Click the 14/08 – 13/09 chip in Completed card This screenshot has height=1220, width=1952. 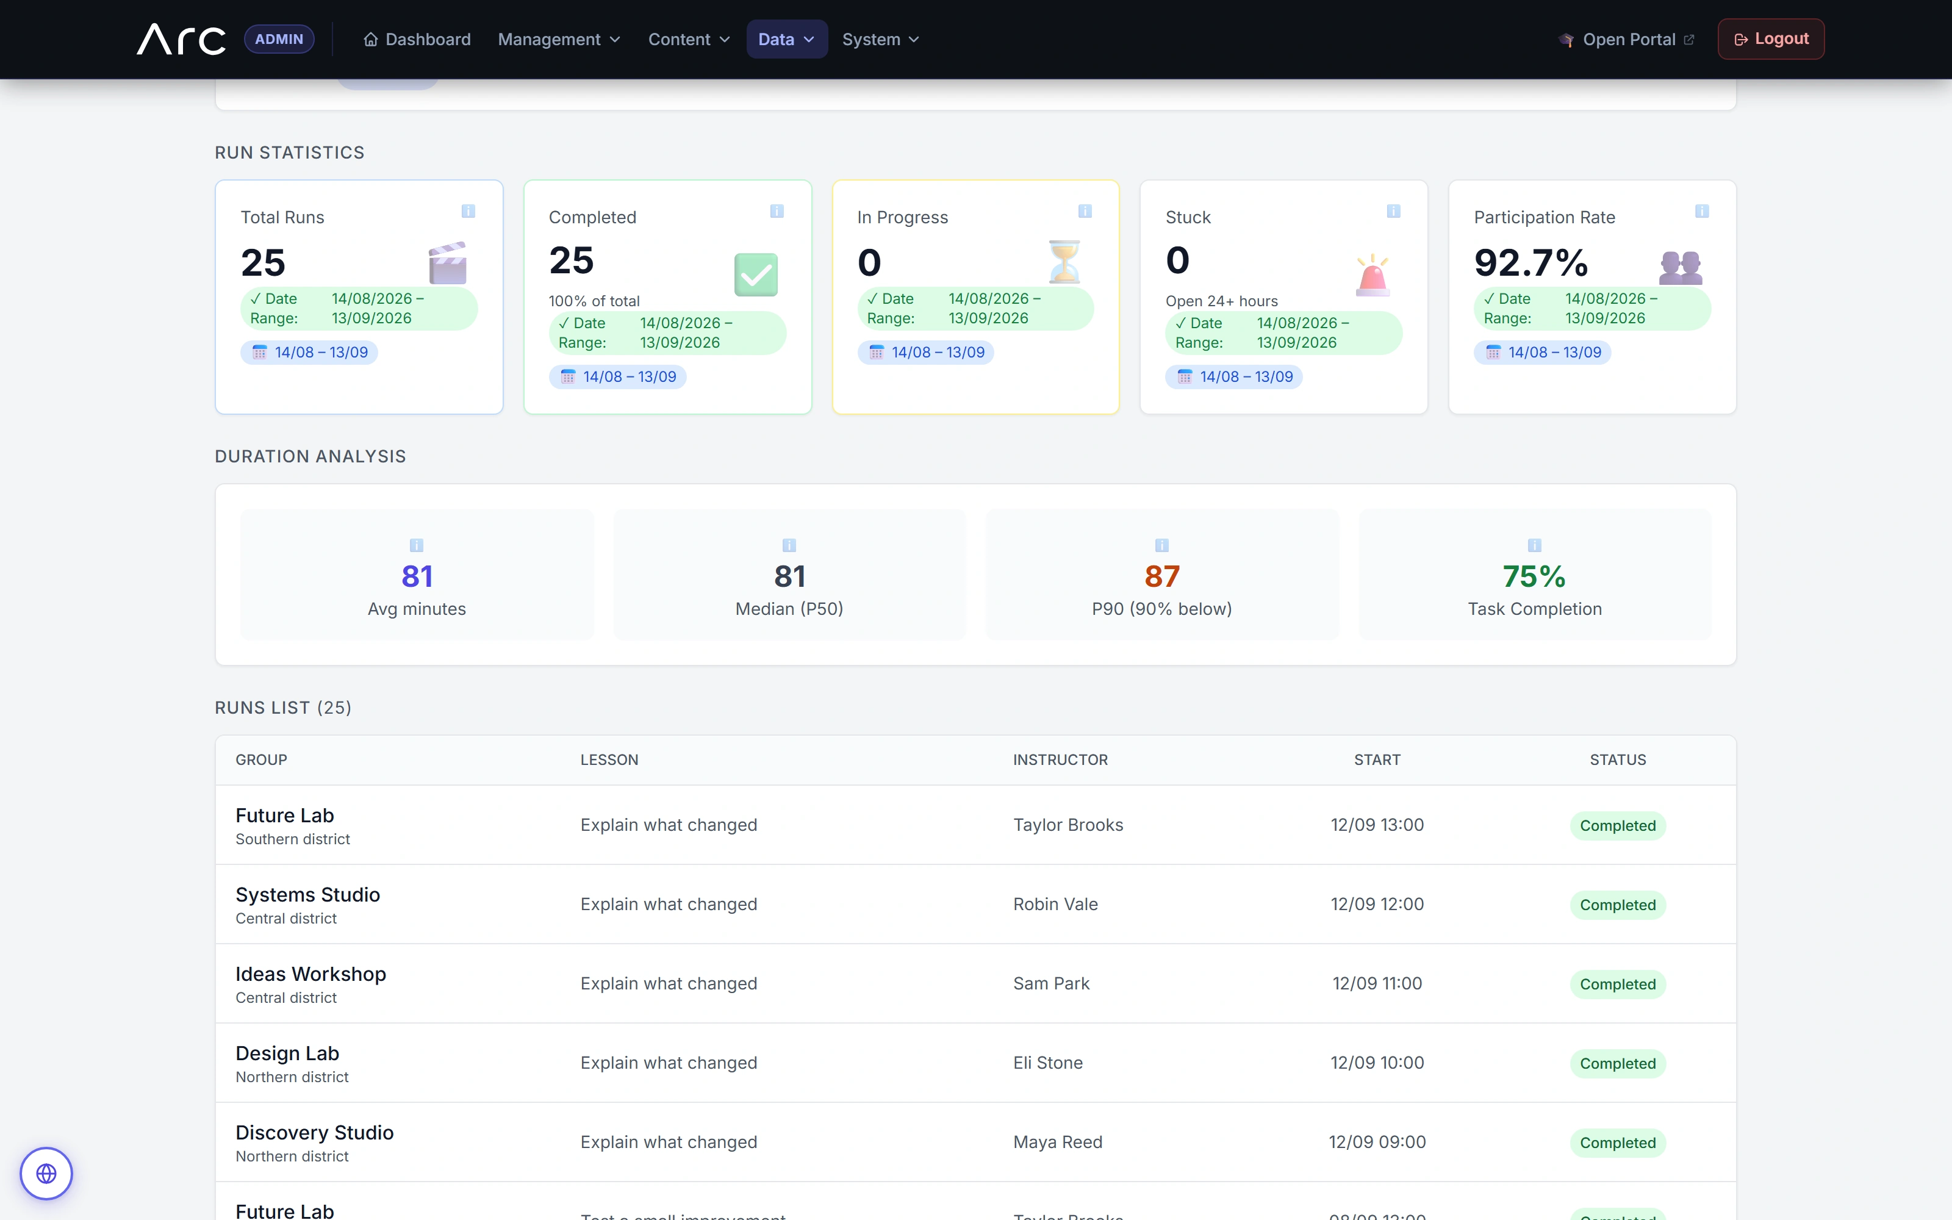pos(618,377)
